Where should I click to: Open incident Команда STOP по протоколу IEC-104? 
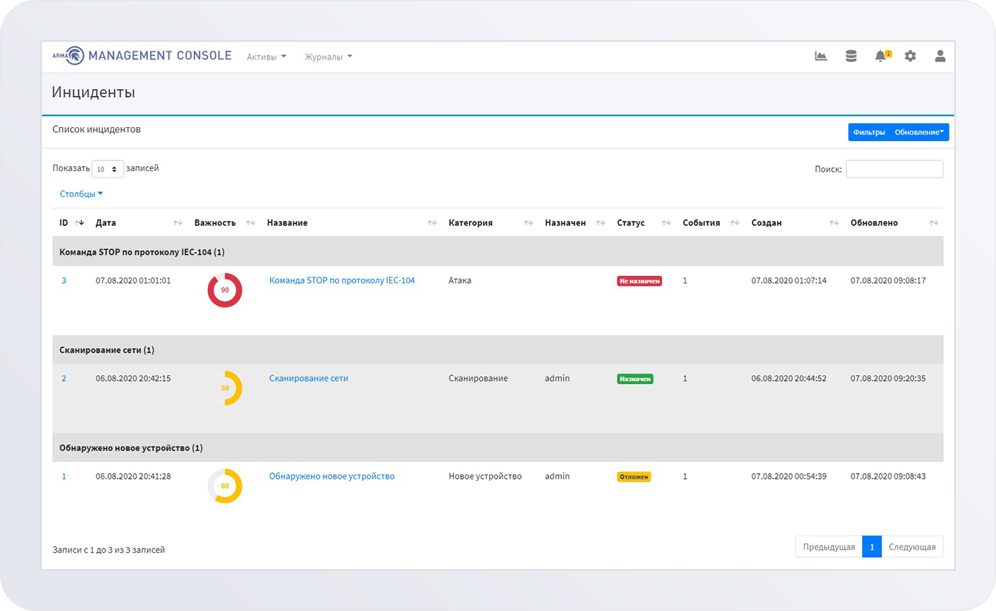click(x=342, y=280)
